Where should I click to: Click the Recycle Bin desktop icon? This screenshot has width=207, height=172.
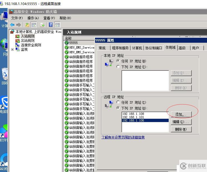coord(5,74)
